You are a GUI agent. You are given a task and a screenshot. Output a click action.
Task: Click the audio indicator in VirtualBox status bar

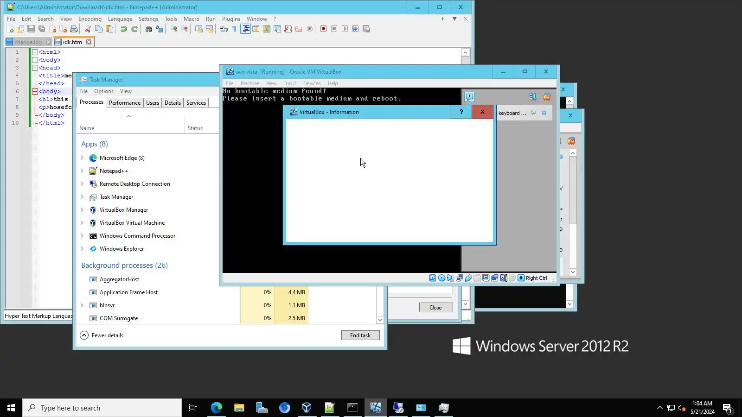(x=450, y=278)
